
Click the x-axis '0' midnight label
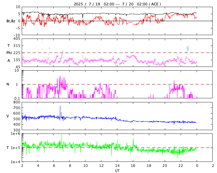[x=197, y=166]
